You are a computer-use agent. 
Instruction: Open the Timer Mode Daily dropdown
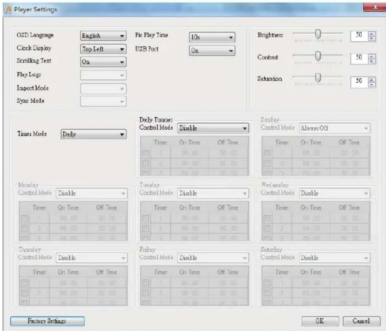[93, 134]
